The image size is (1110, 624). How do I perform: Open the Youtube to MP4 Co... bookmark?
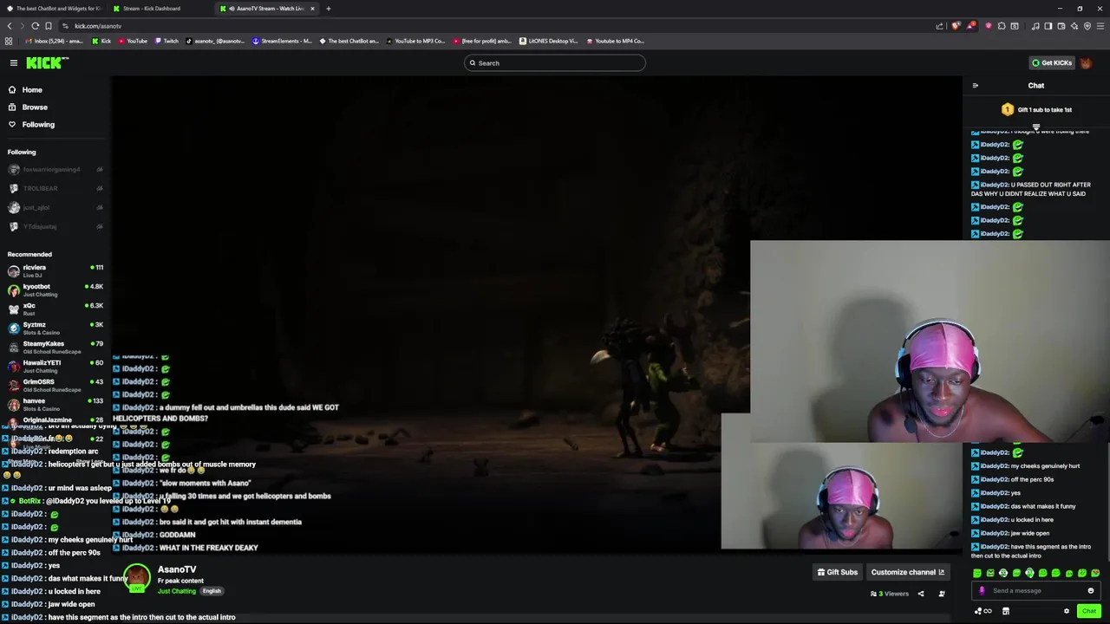(x=616, y=41)
